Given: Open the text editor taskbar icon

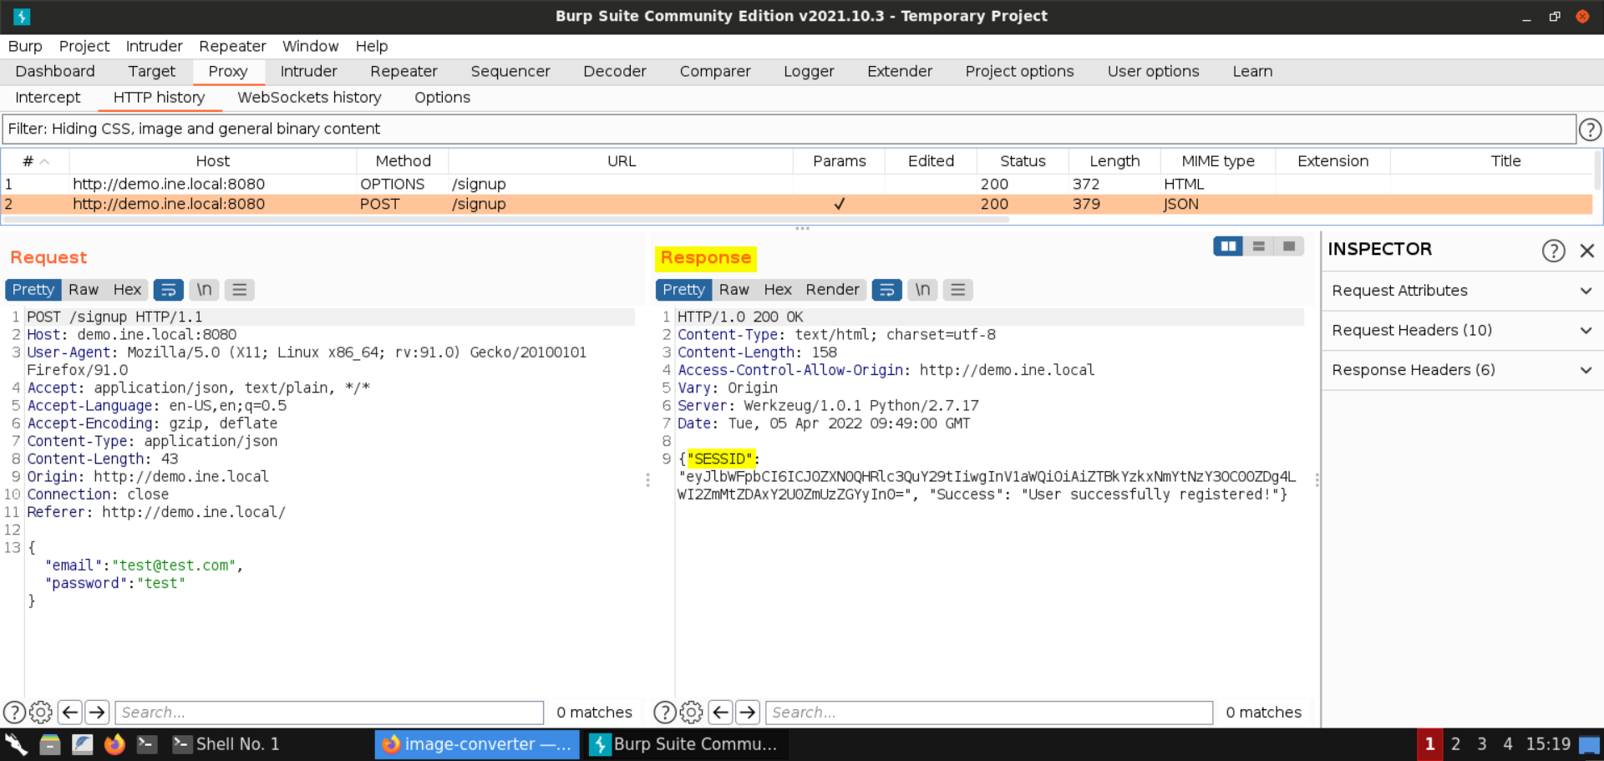Looking at the screenshot, I should click(x=82, y=744).
